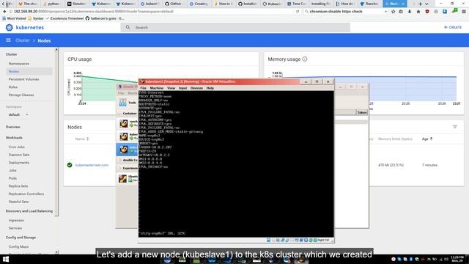Image resolution: width=469 pixels, height=264 pixels.
Task: Open Most Visited bookmarks folder
Action: 14,18
